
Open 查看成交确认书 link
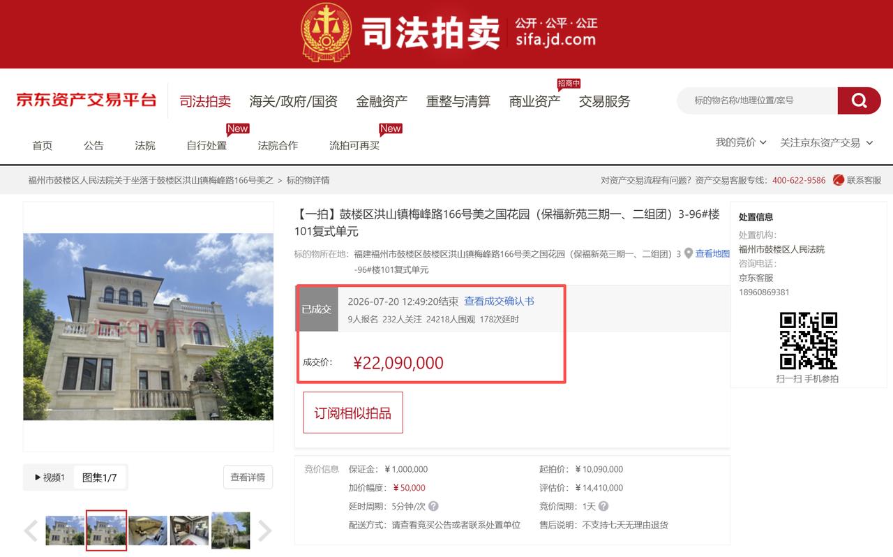(x=500, y=301)
